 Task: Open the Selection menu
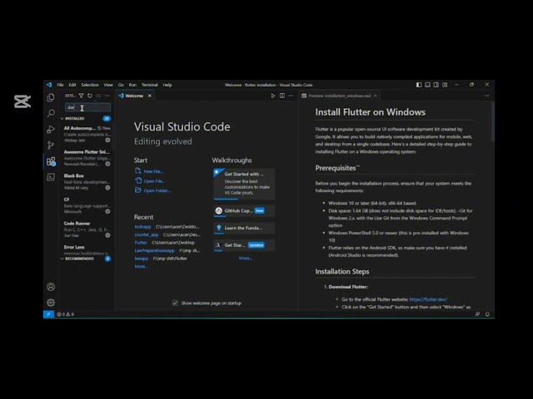click(x=90, y=85)
